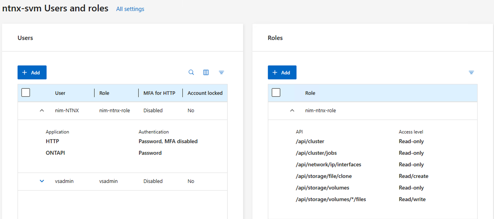Click Account locked No value for vsadmin

(191, 181)
